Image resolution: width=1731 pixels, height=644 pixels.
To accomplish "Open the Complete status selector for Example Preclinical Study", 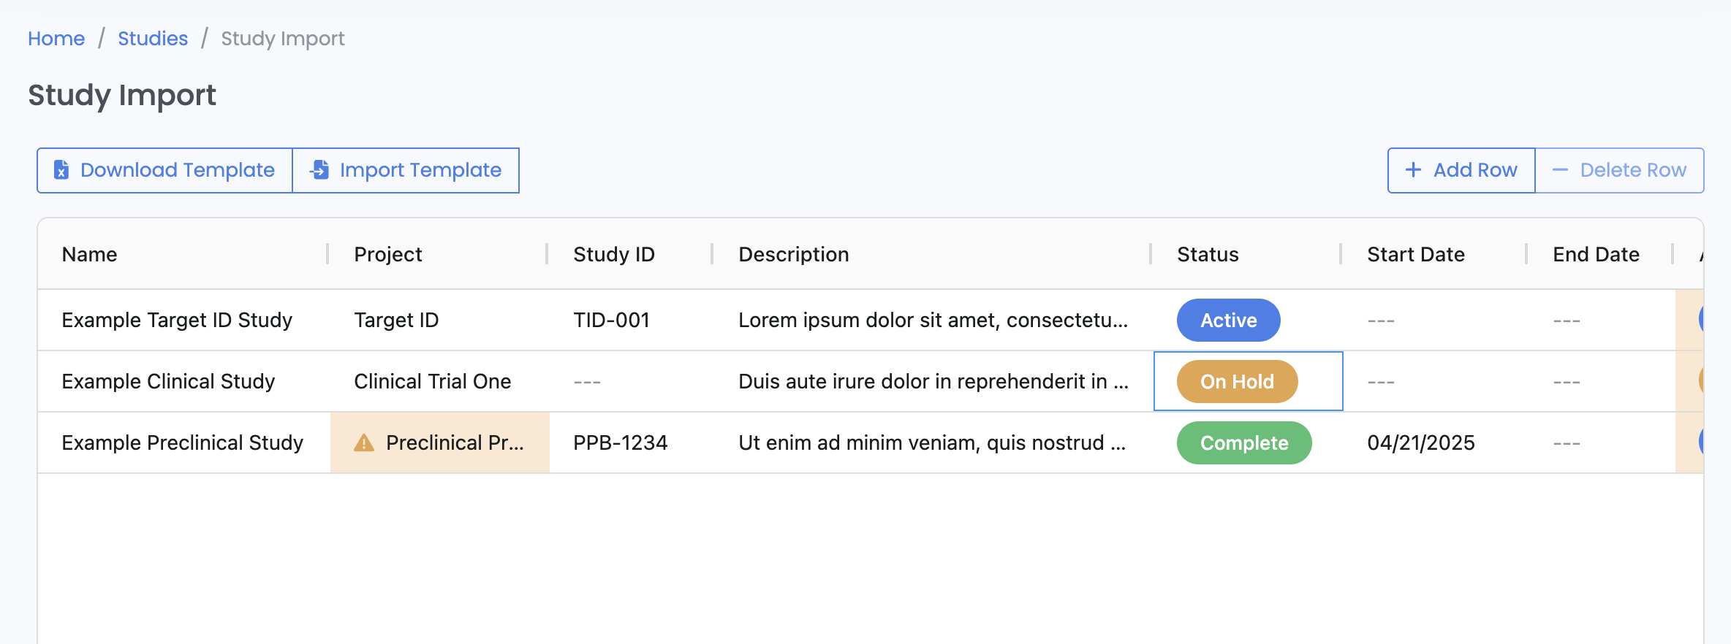I will [1243, 442].
